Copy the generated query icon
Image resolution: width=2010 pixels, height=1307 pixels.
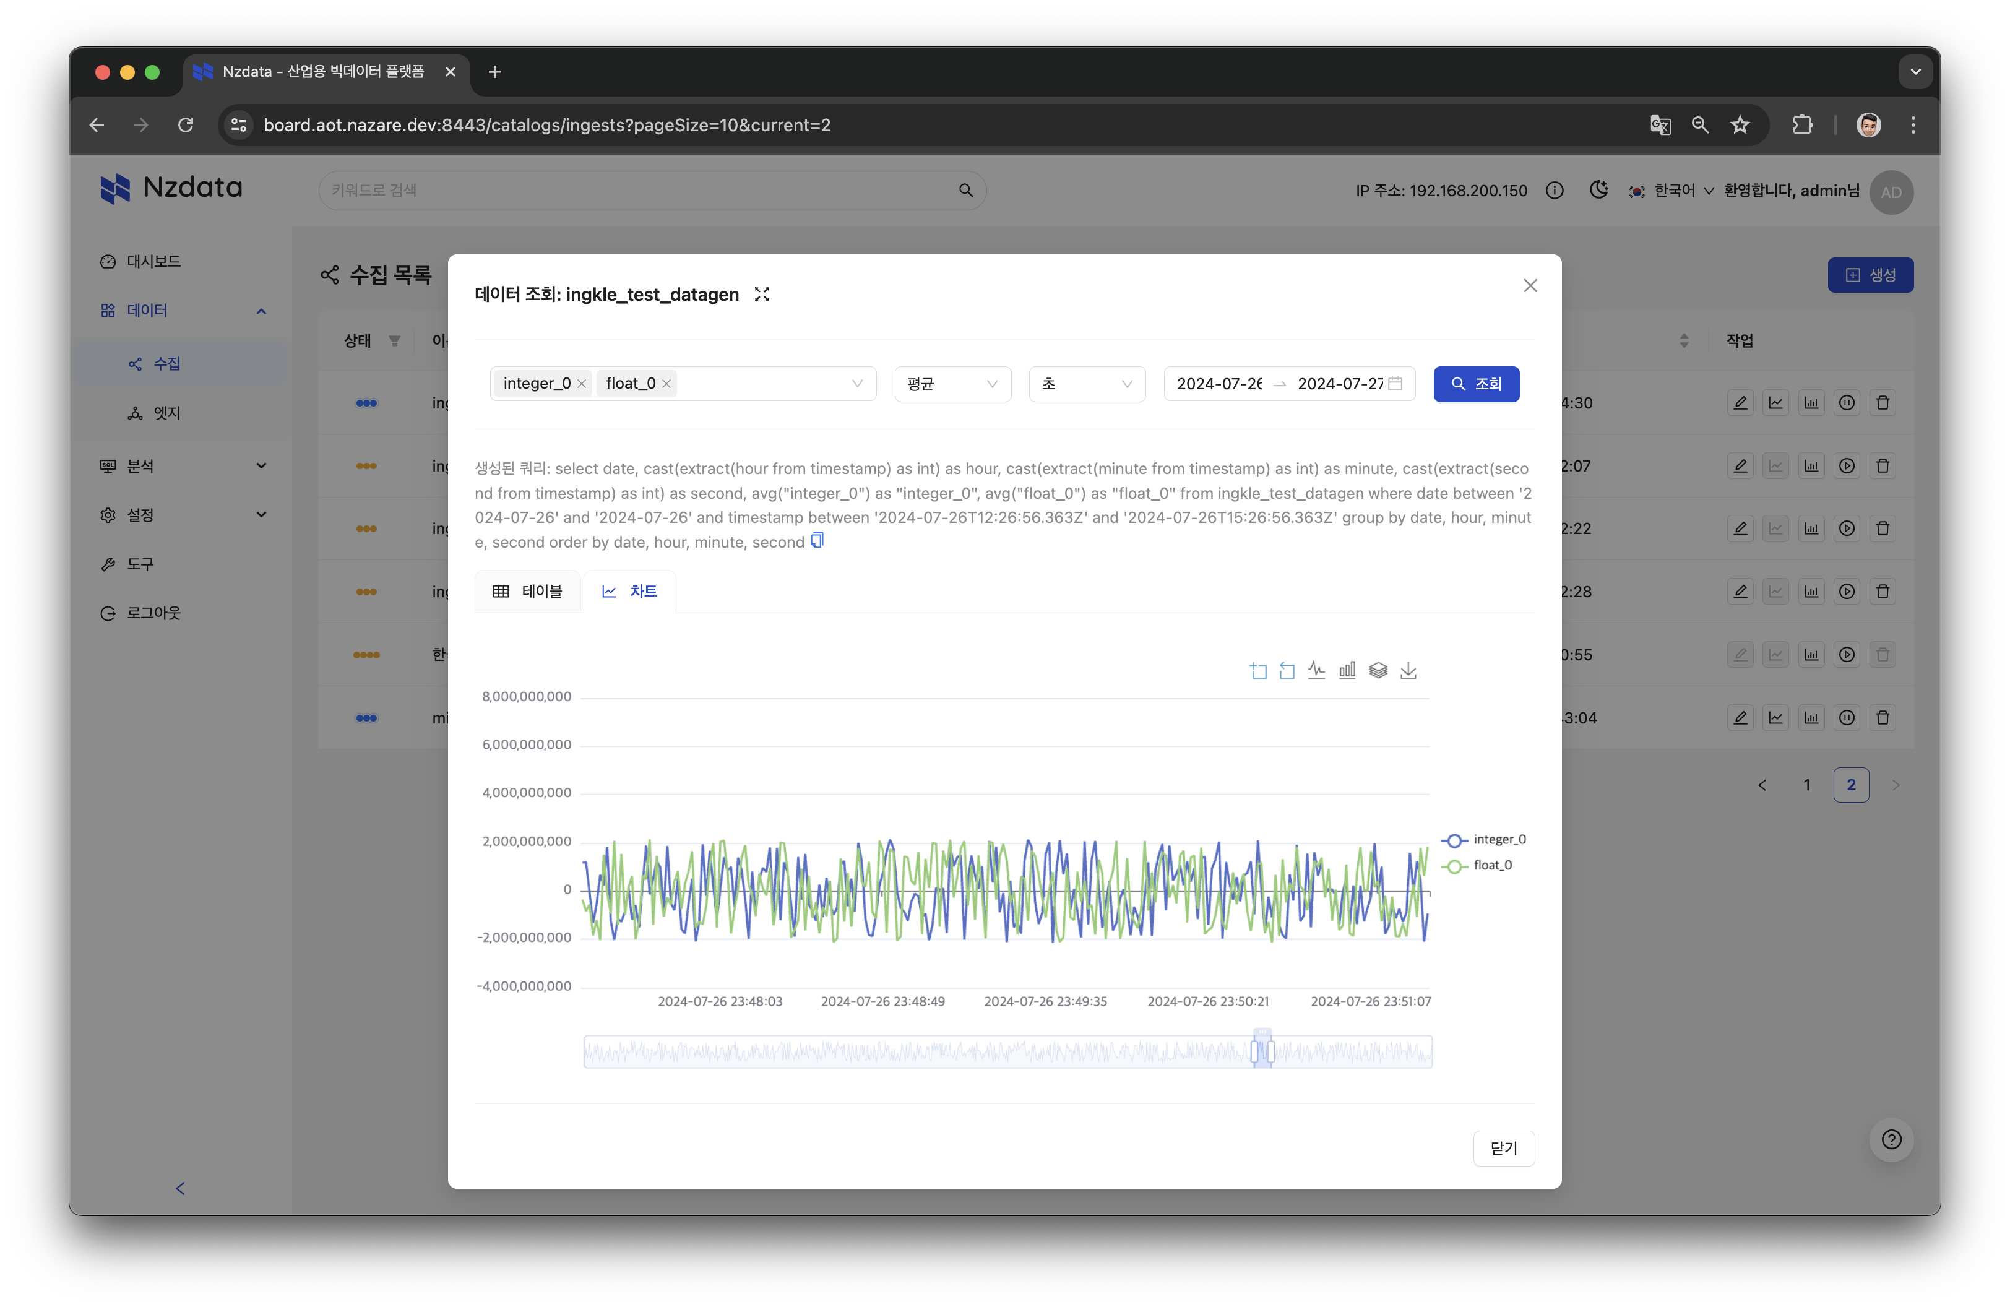[x=817, y=540]
